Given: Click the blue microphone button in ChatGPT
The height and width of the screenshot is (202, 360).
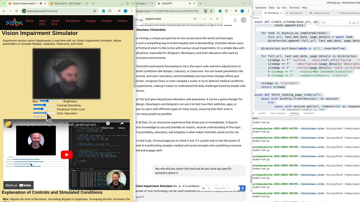Looking at the screenshot, I should coord(242,188).
